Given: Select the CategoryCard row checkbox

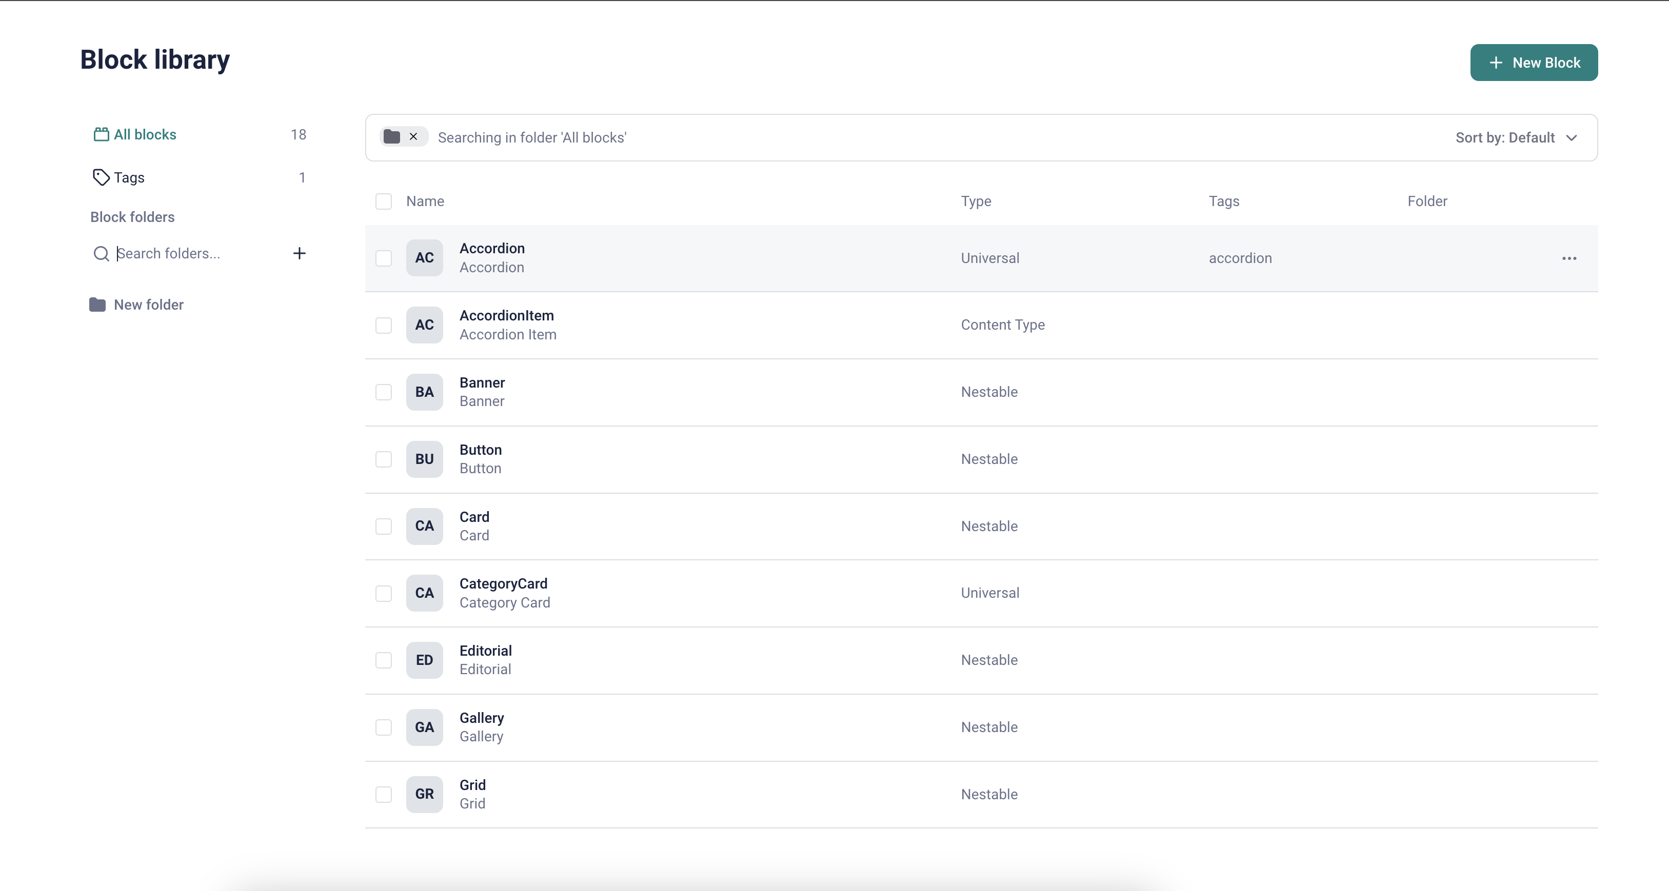Looking at the screenshot, I should [384, 593].
